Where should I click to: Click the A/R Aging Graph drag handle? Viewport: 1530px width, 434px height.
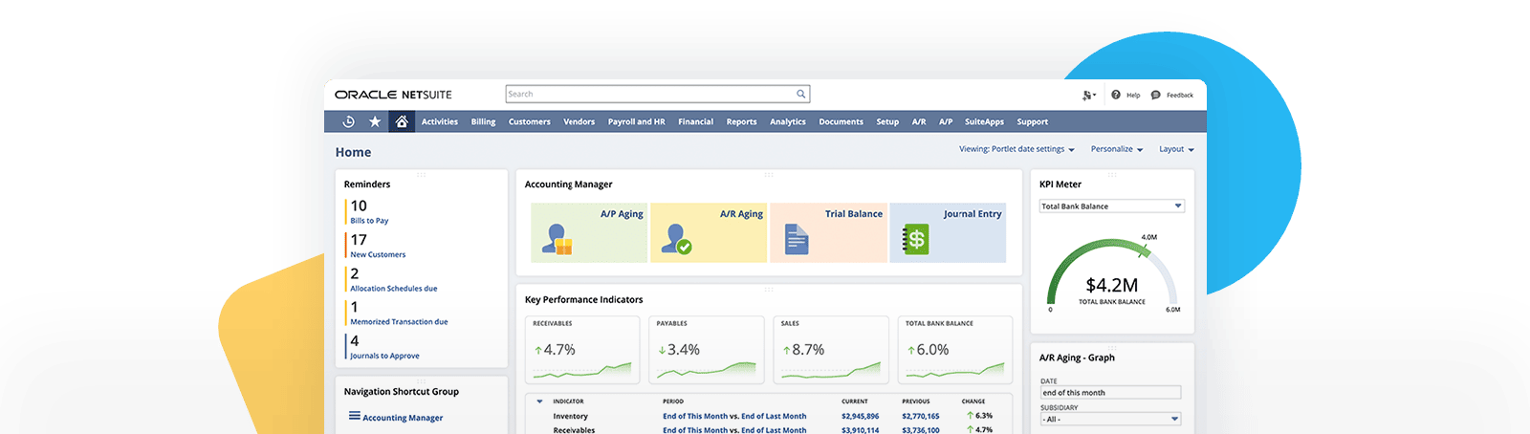(x=1112, y=348)
